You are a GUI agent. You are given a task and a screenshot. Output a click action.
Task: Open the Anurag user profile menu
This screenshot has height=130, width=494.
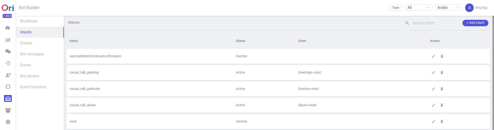476,7
